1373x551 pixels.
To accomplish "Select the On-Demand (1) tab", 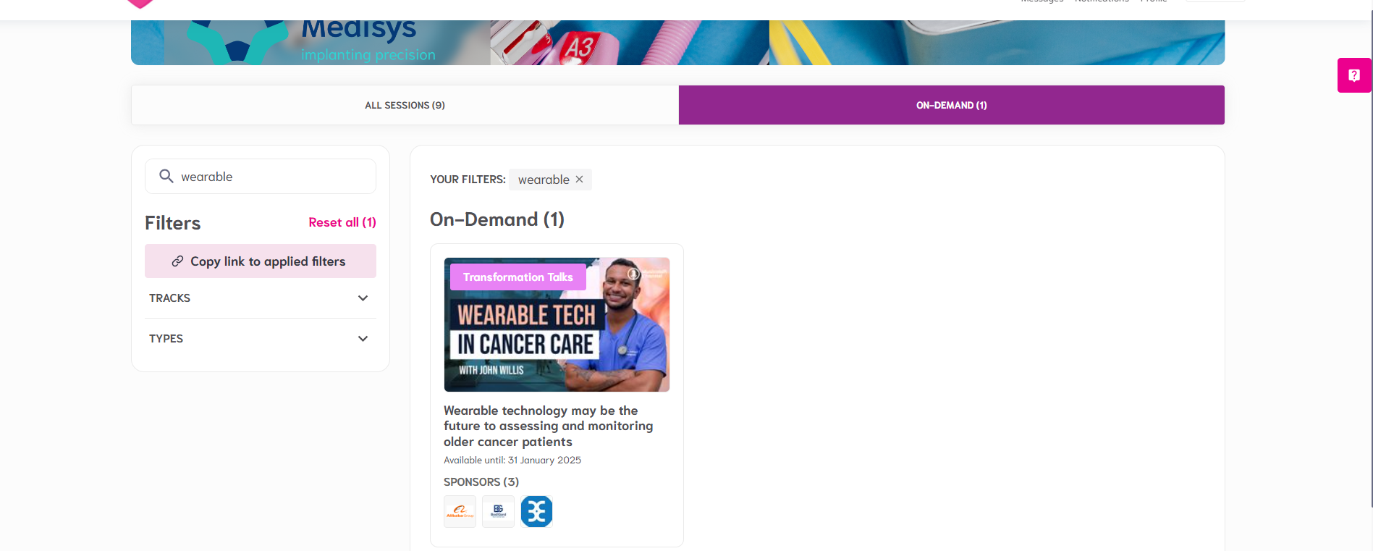I will pyautogui.click(x=951, y=105).
